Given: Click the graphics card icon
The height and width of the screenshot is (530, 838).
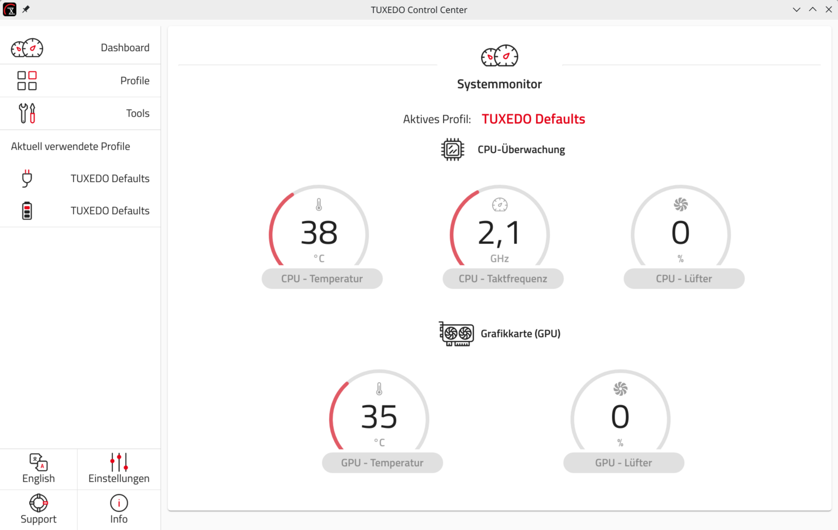Looking at the screenshot, I should (x=456, y=333).
